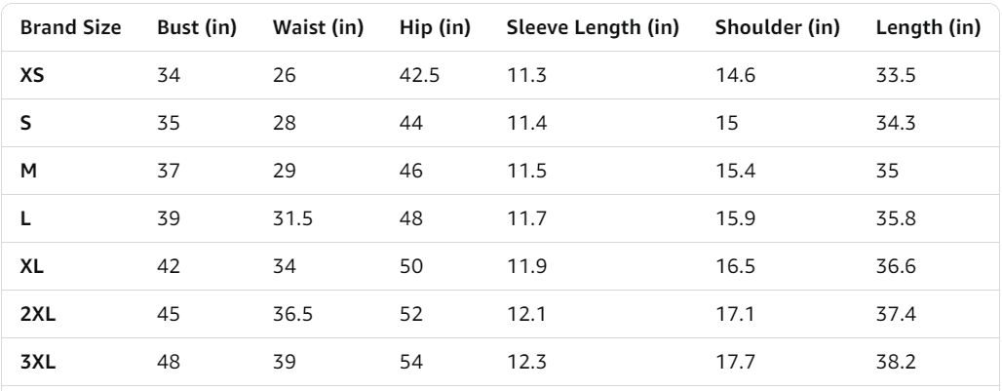This screenshot has width=1002, height=391.
Task: Select the XS size row label
Action: pos(32,77)
